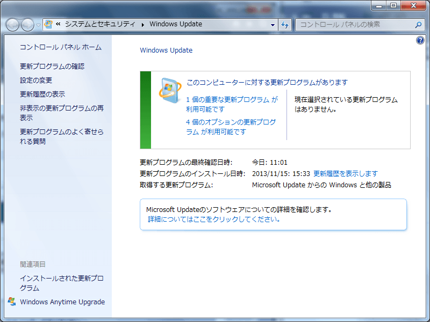Viewport: 430px width, 322px height.
Task: Click 更新プログラムの確認 in sidebar
Action: (x=52, y=66)
